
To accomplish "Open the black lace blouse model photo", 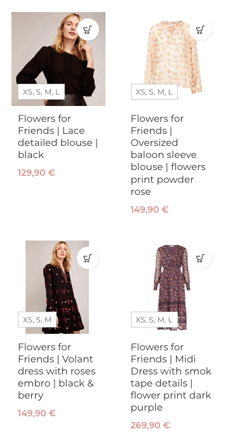I will [58, 59].
